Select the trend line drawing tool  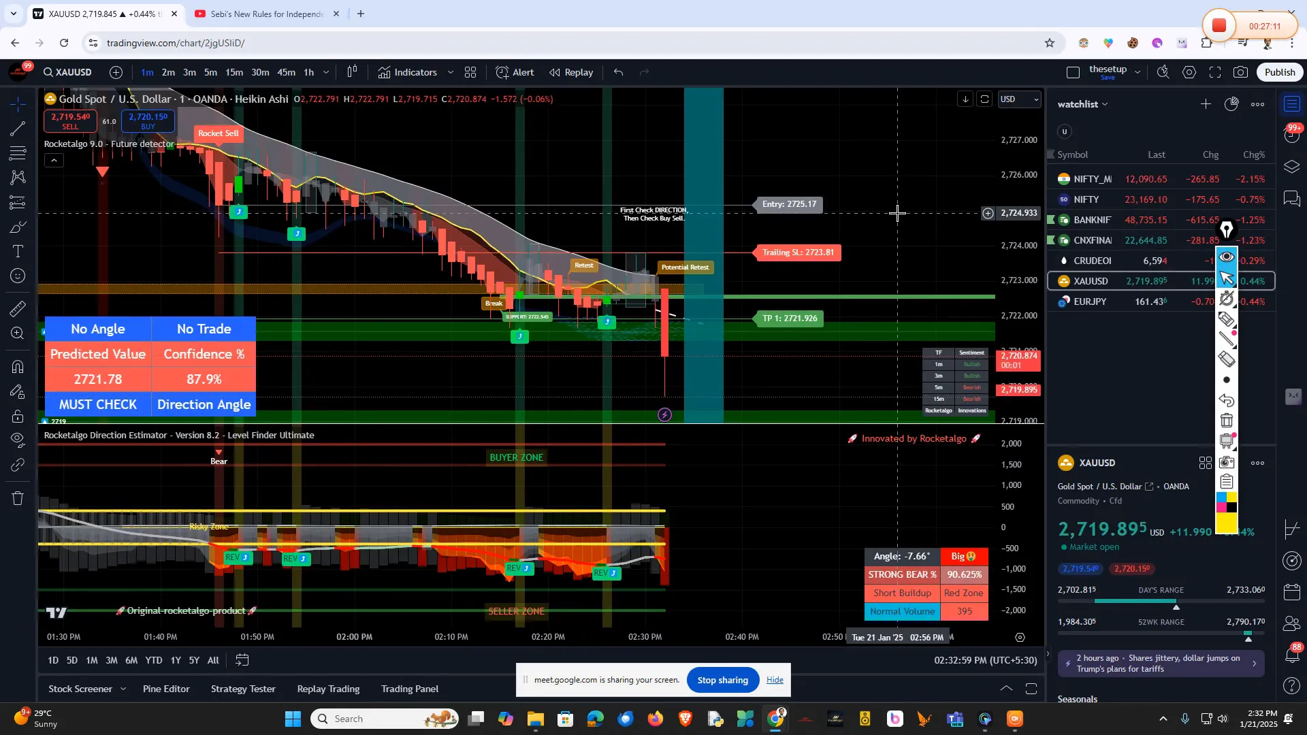coord(18,129)
